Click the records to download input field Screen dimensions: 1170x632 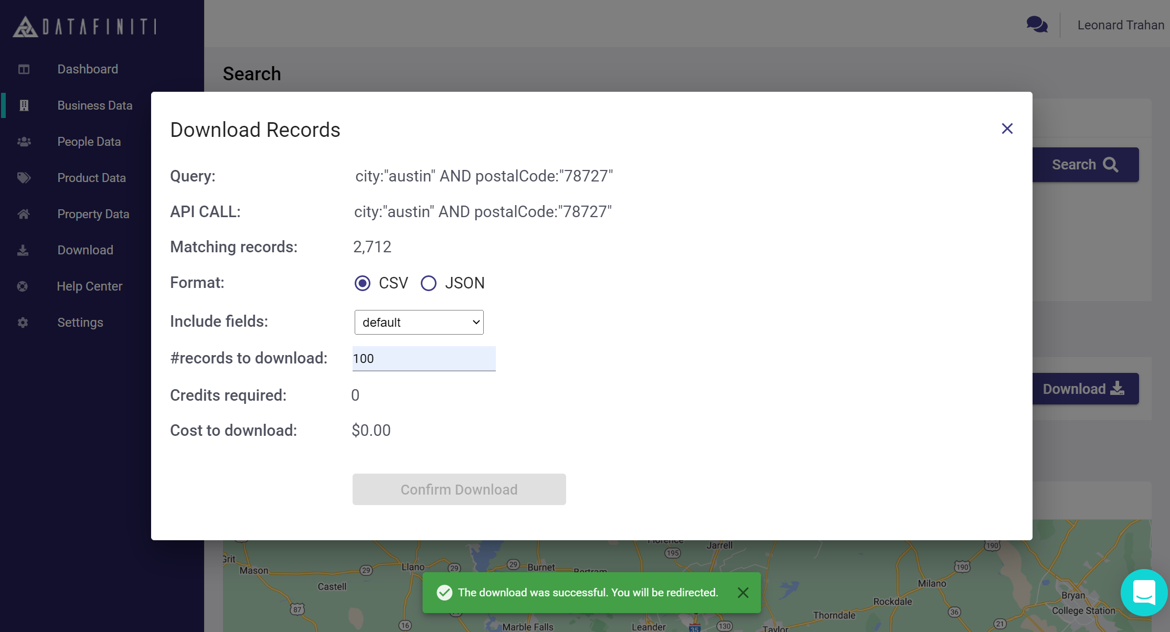coord(423,359)
